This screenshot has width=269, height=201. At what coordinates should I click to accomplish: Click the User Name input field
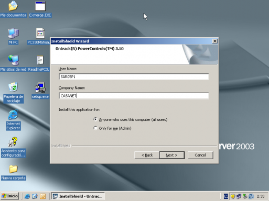(134, 77)
